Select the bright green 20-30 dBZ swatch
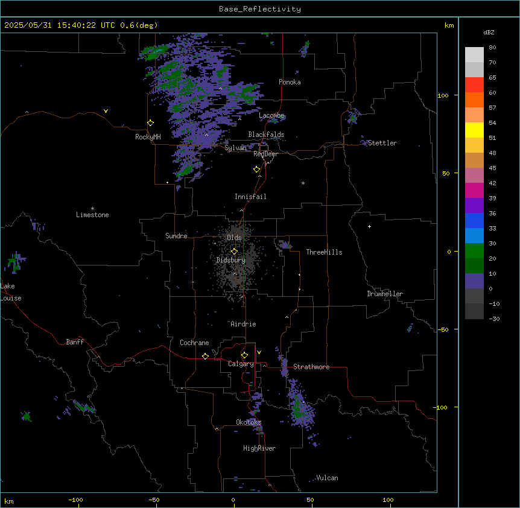The width and height of the screenshot is (520, 508). point(474,251)
